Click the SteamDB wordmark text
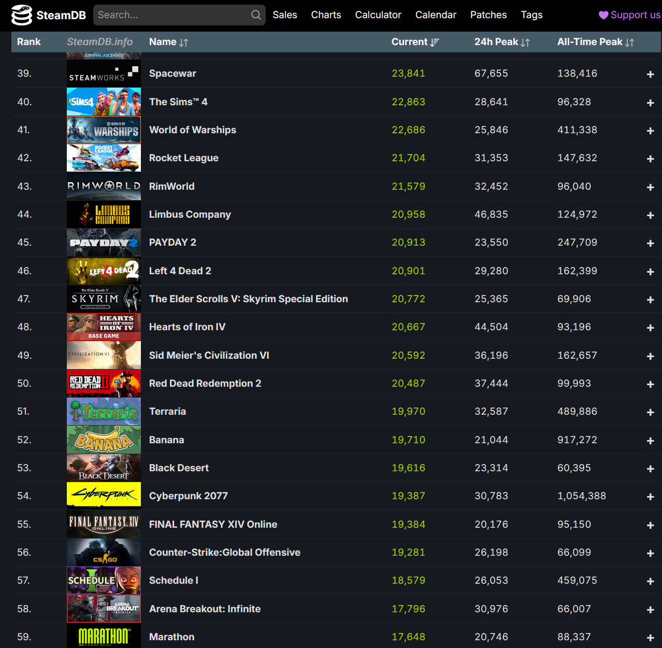662x648 pixels. tap(61, 15)
